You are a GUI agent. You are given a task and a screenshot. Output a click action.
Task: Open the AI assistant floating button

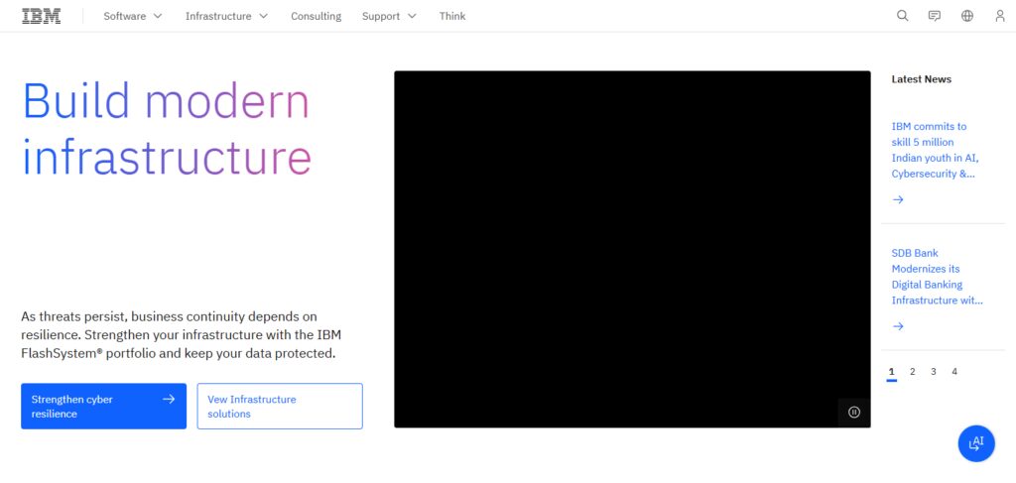pos(976,443)
